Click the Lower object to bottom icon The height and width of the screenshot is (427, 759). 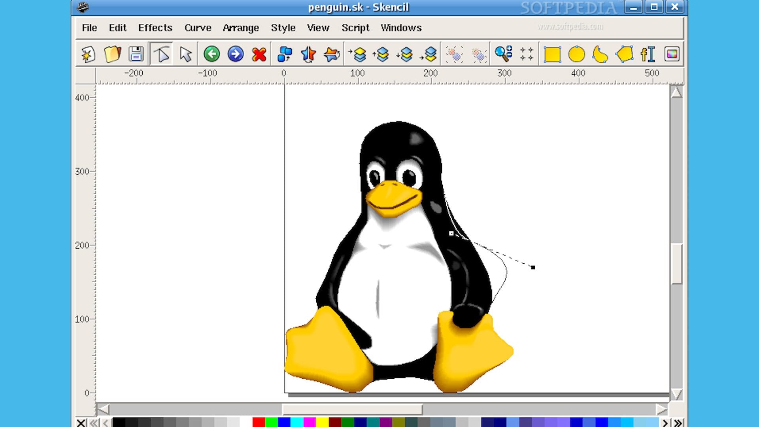coord(429,54)
